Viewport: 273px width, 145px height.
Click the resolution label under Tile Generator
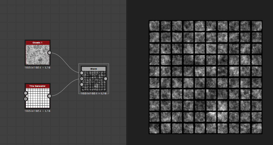[38, 111]
